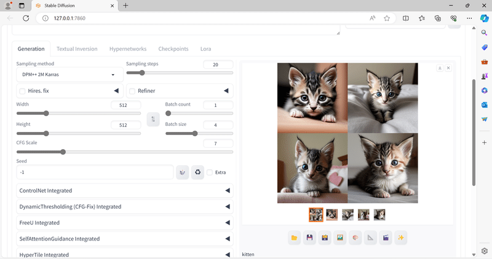Click the Seed input field

[95, 172]
